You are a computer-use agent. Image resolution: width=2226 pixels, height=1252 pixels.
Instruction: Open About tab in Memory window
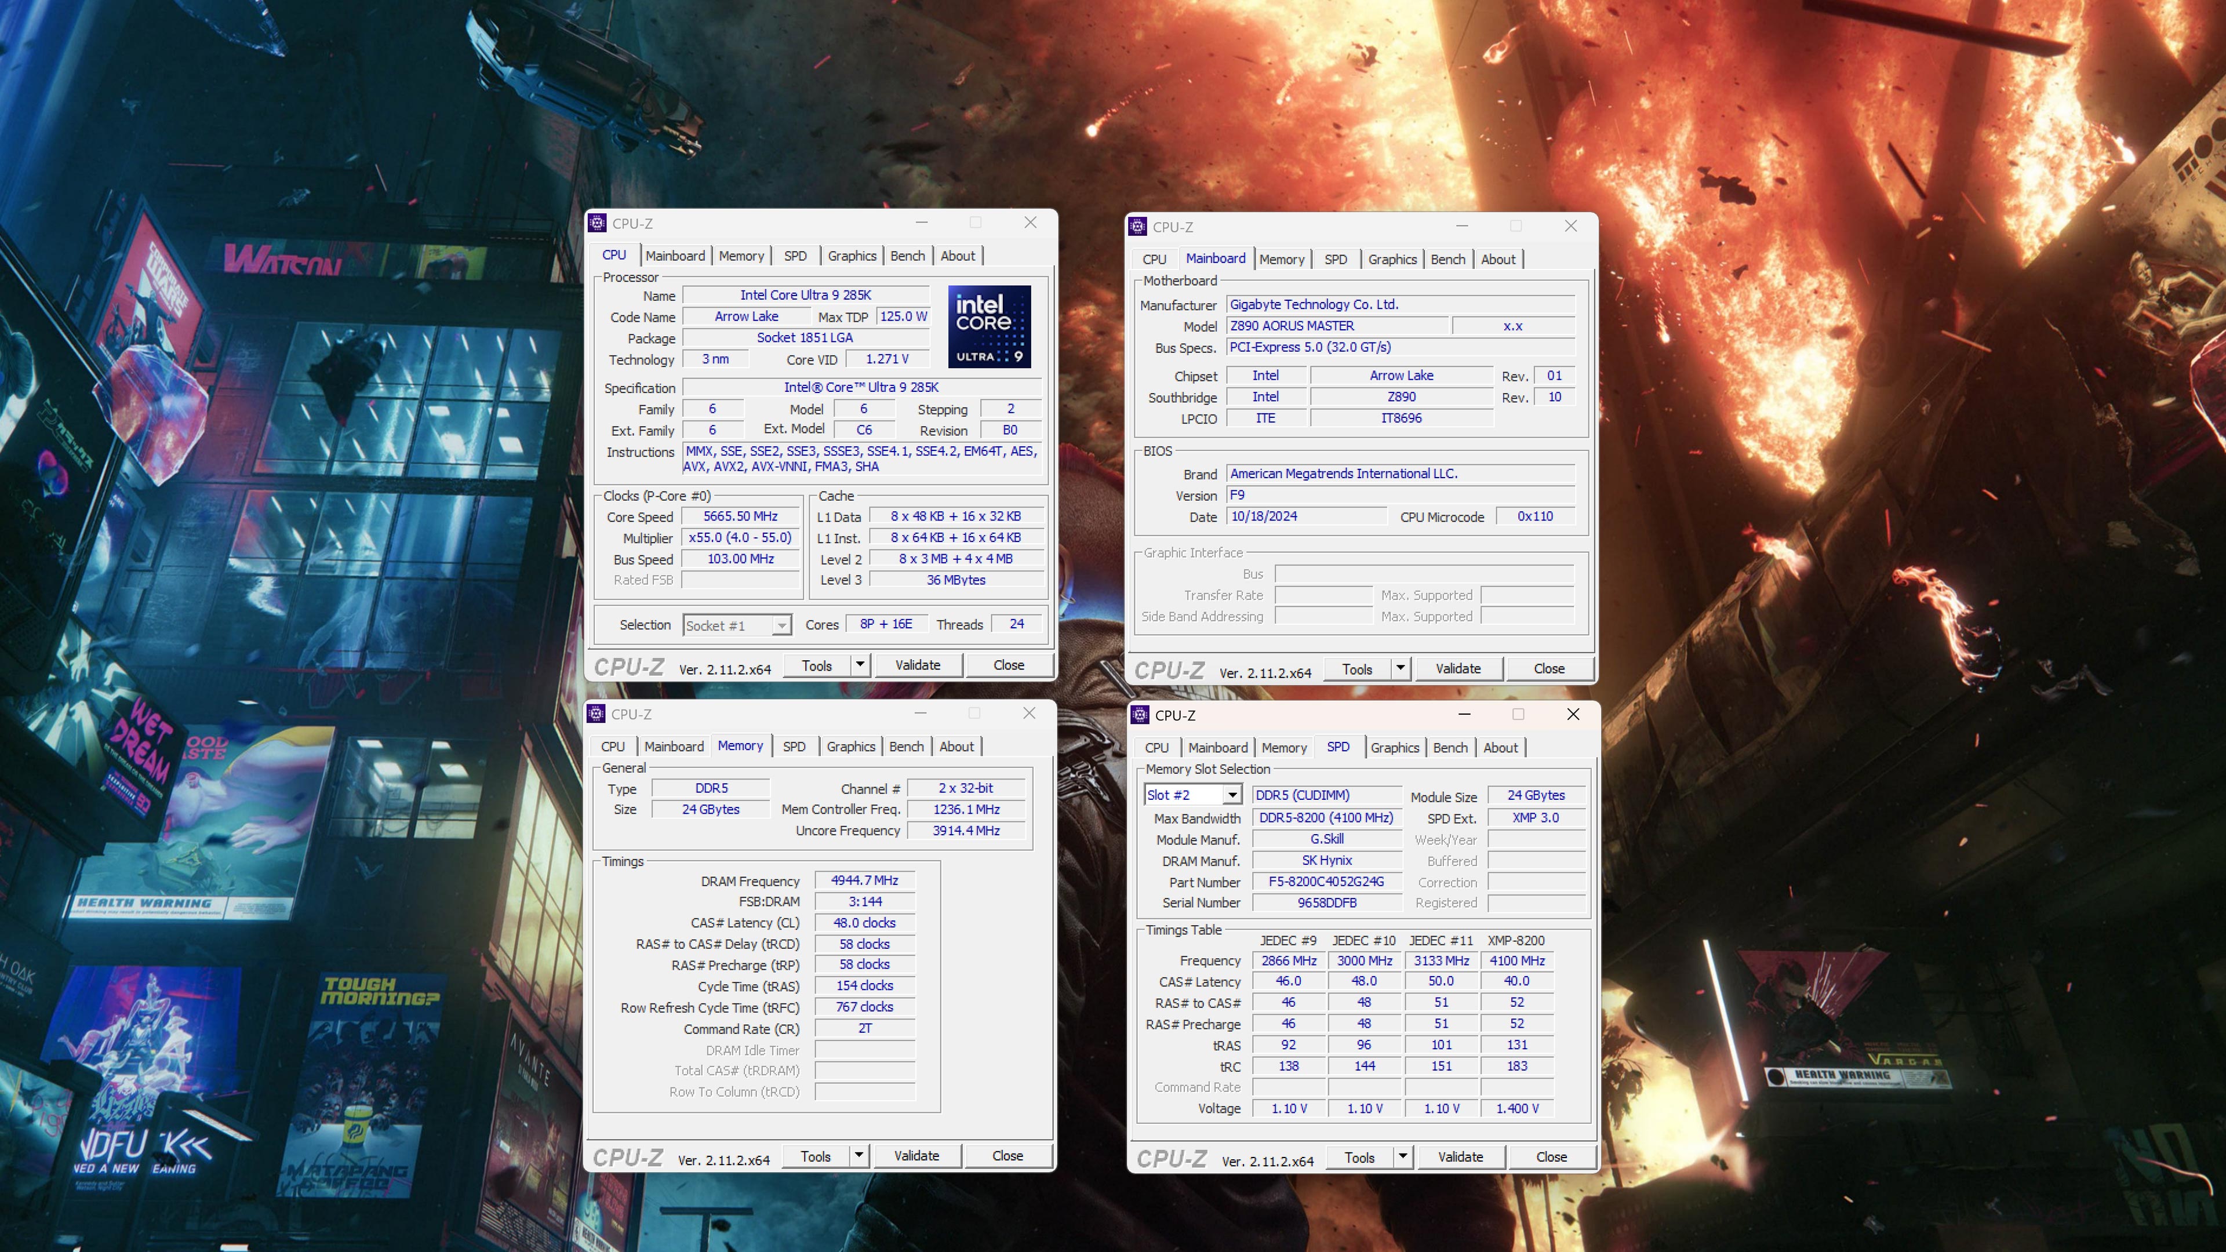pyautogui.click(x=956, y=747)
